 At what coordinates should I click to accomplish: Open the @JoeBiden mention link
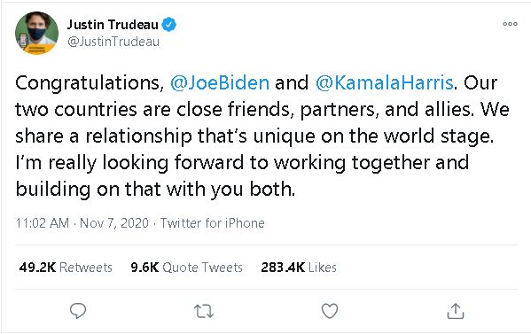220,83
